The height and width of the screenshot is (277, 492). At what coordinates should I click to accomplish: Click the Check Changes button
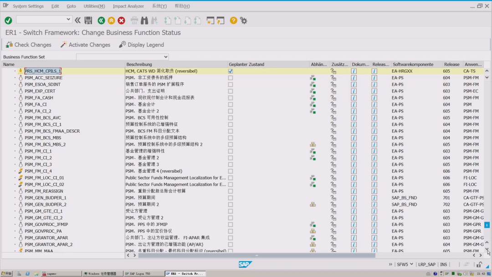coord(29,45)
